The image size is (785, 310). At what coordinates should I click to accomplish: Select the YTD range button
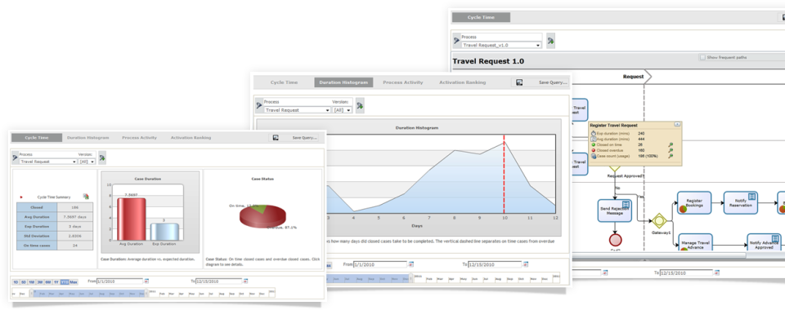64,282
